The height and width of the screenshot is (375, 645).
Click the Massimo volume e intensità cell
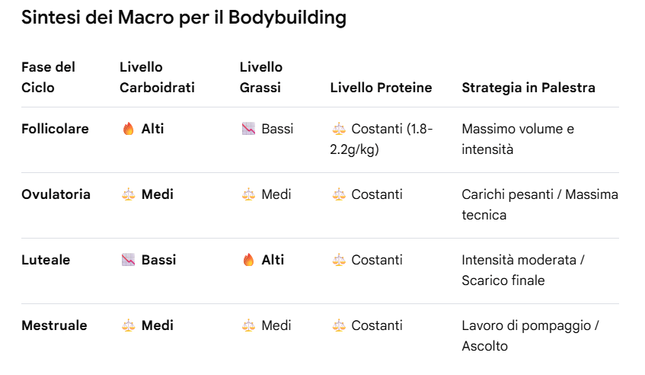[518, 139]
